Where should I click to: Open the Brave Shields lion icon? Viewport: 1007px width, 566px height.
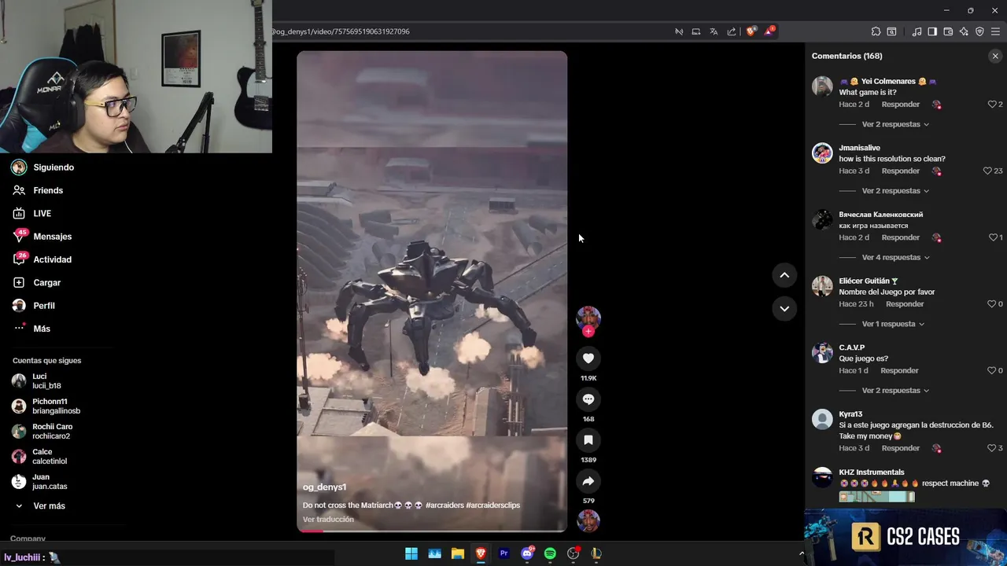pos(751,31)
